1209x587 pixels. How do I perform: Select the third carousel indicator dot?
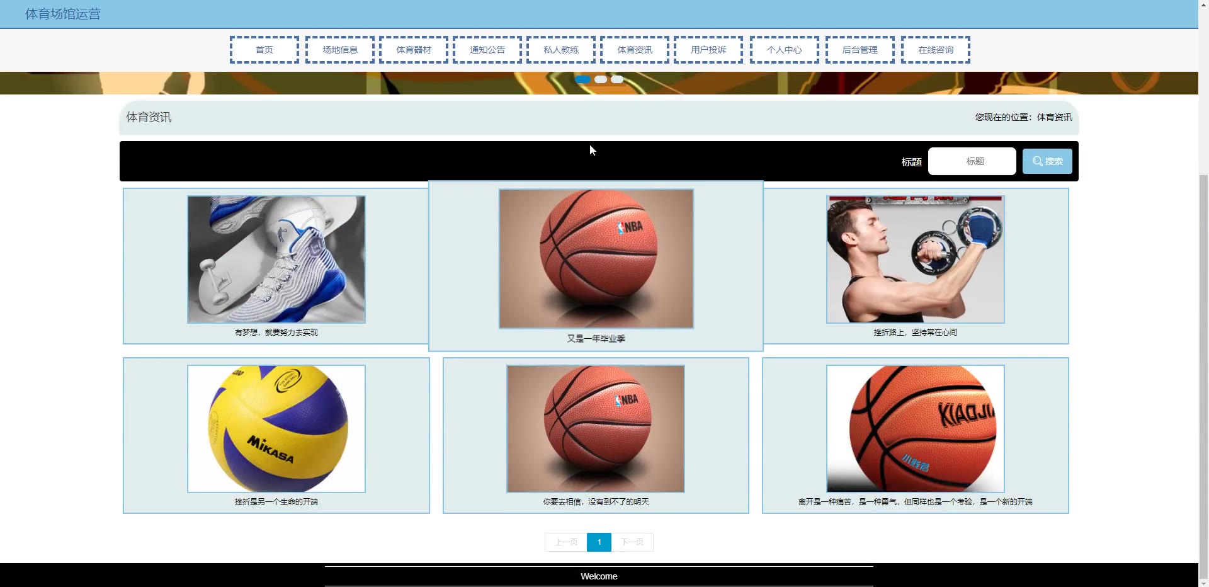pyautogui.click(x=617, y=79)
